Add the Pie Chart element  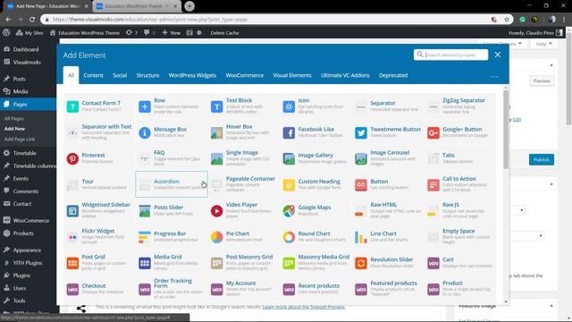click(243, 236)
